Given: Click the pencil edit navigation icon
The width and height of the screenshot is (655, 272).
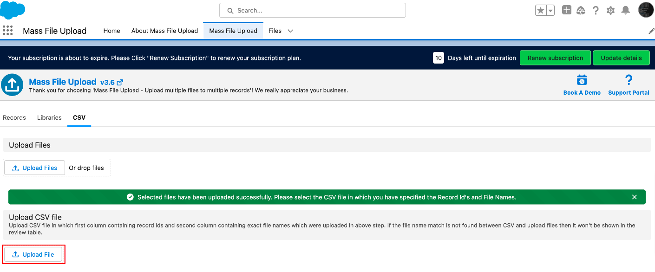Looking at the screenshot, I should (651, 31).
